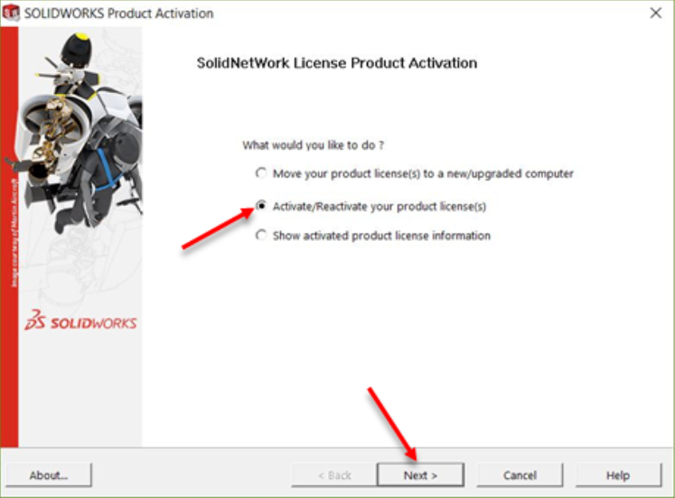Screen dimensions: 675x498
Task: Click the 'Show activated product license information' label text
Action: pyautogui.click(x=381, y=235)
